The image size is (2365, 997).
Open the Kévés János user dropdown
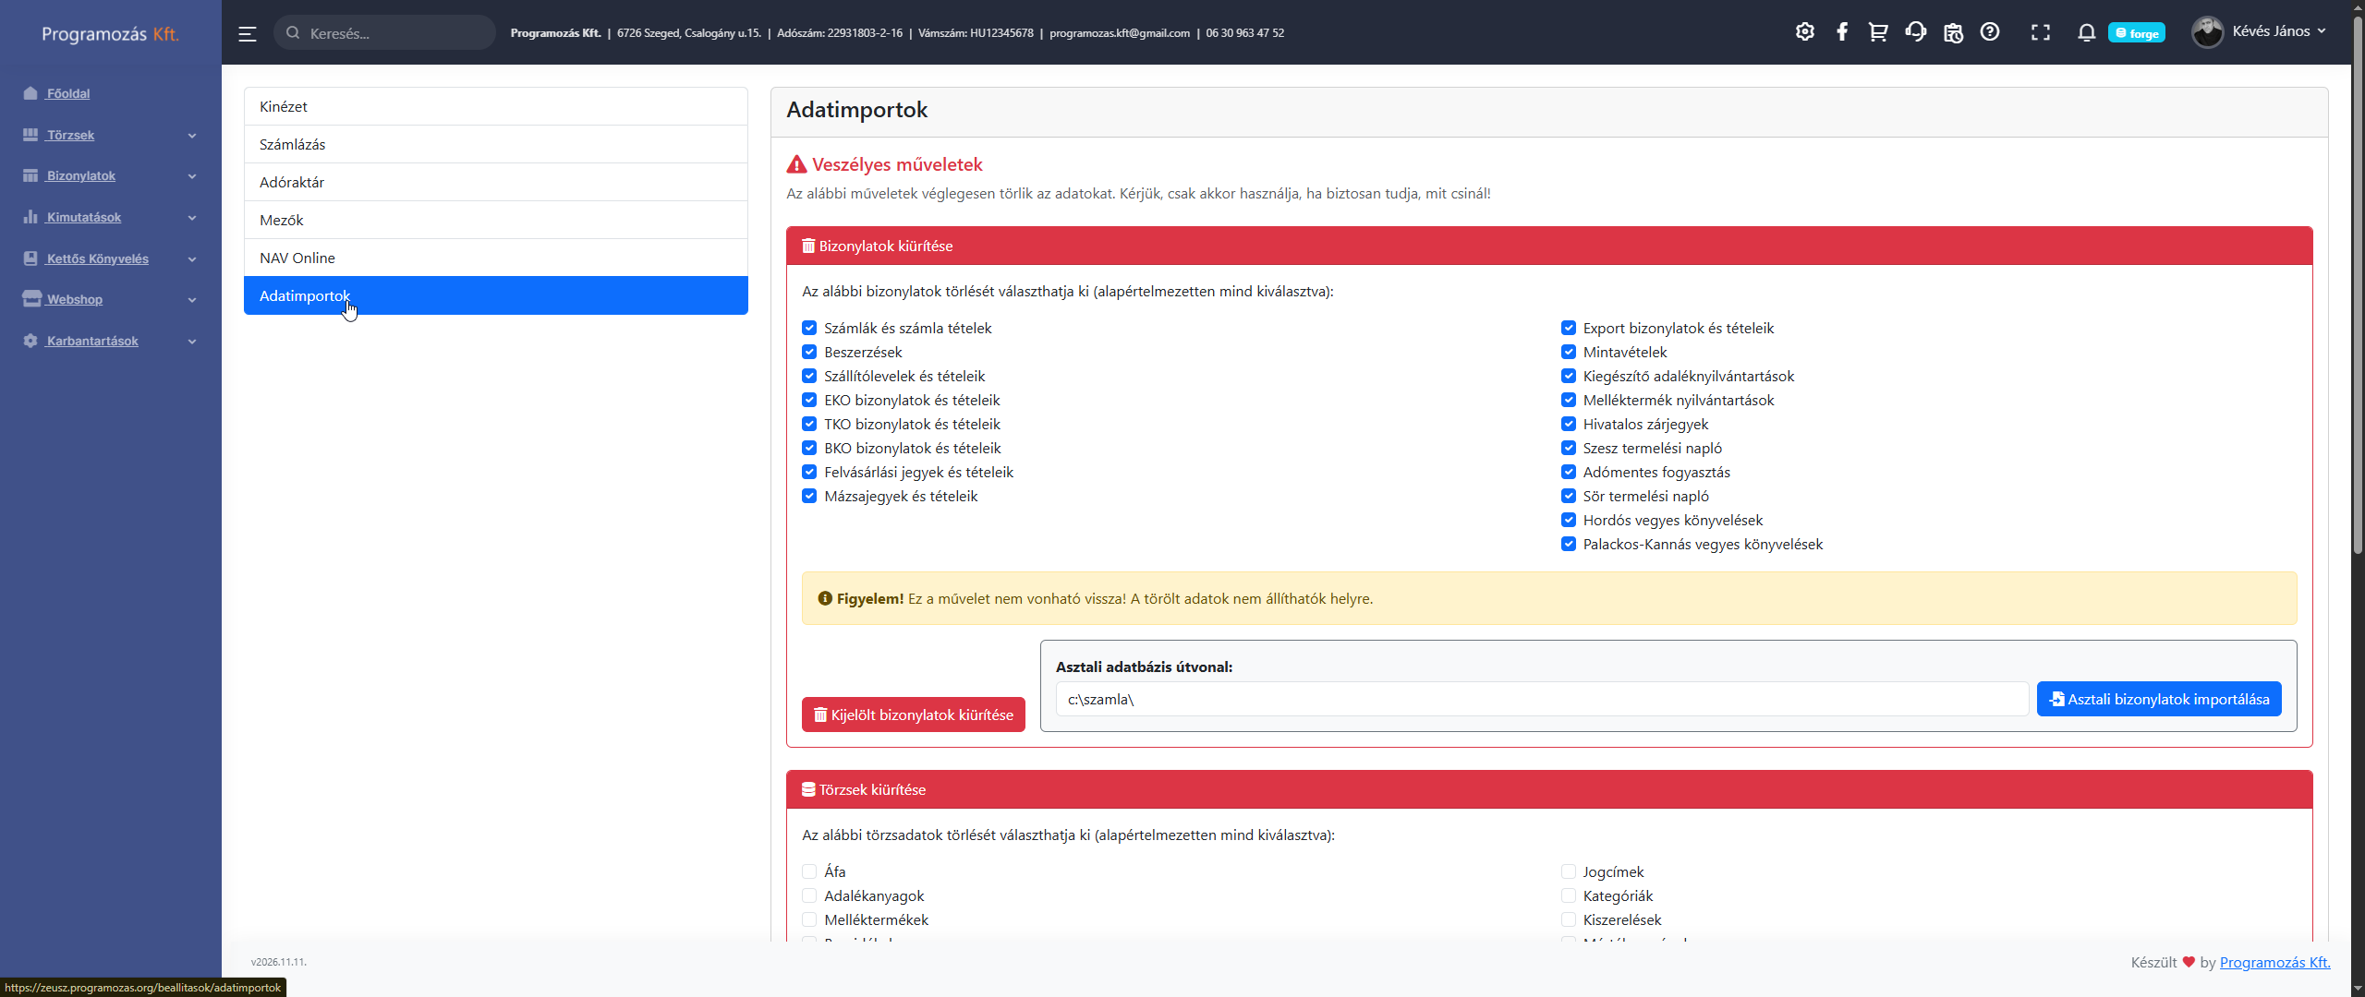pos(2259,31)
